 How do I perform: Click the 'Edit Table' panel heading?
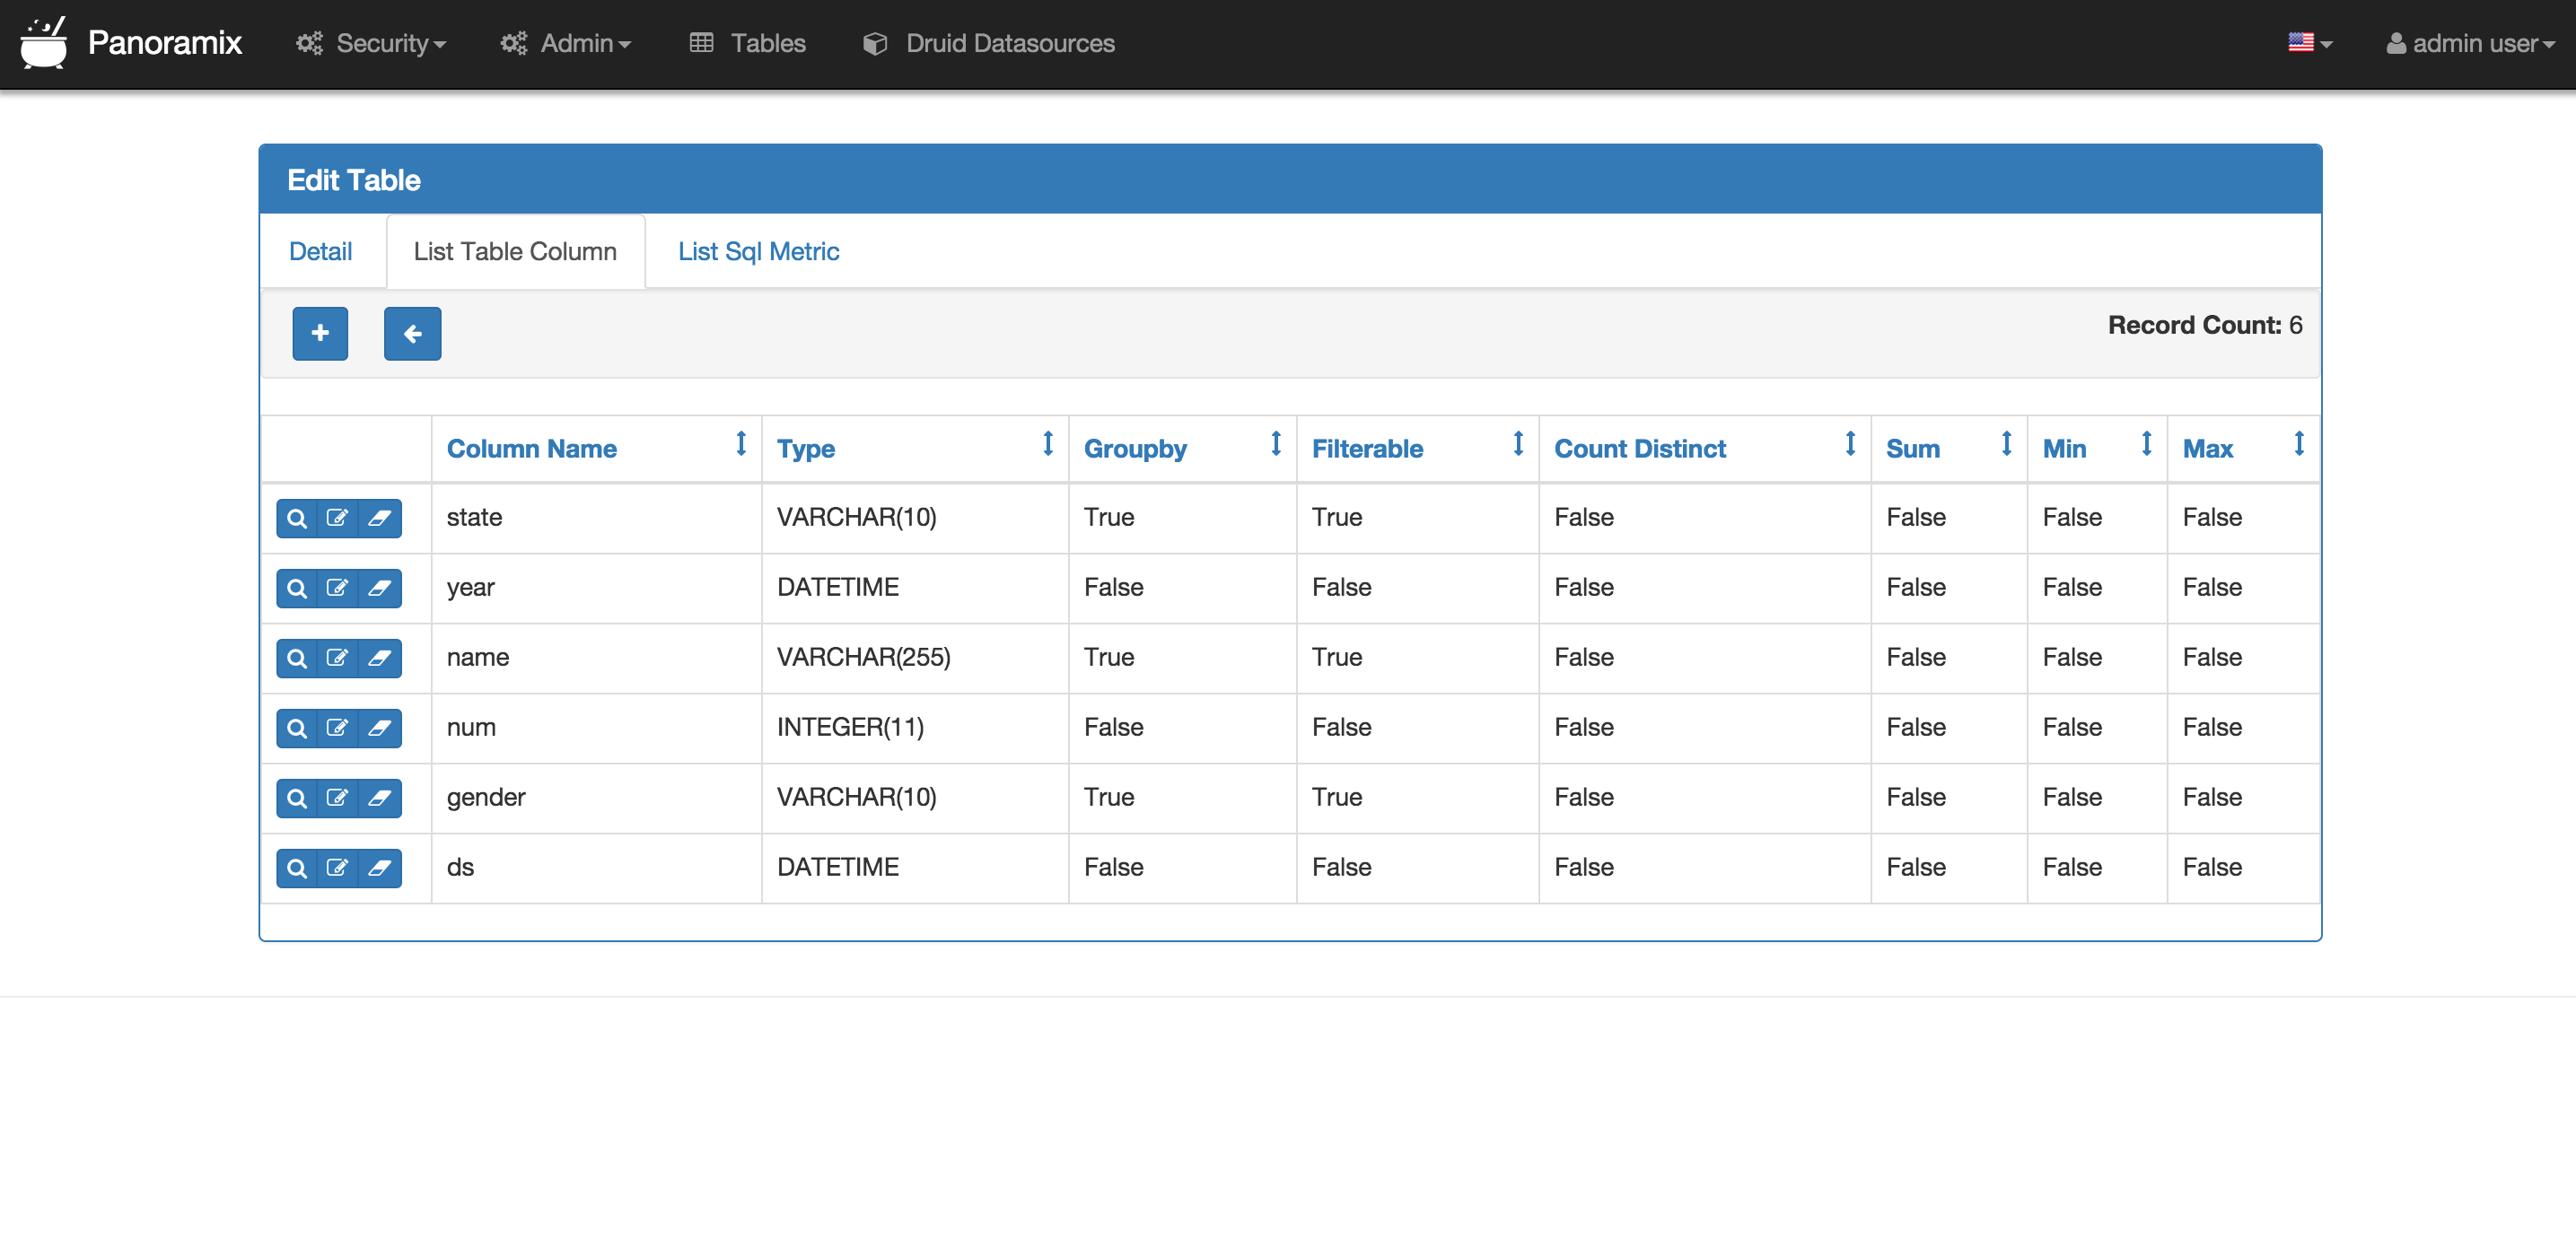[x=354, y=180]
